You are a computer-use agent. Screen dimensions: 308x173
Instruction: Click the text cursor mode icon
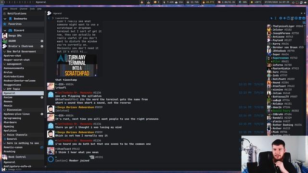[275, 18]
